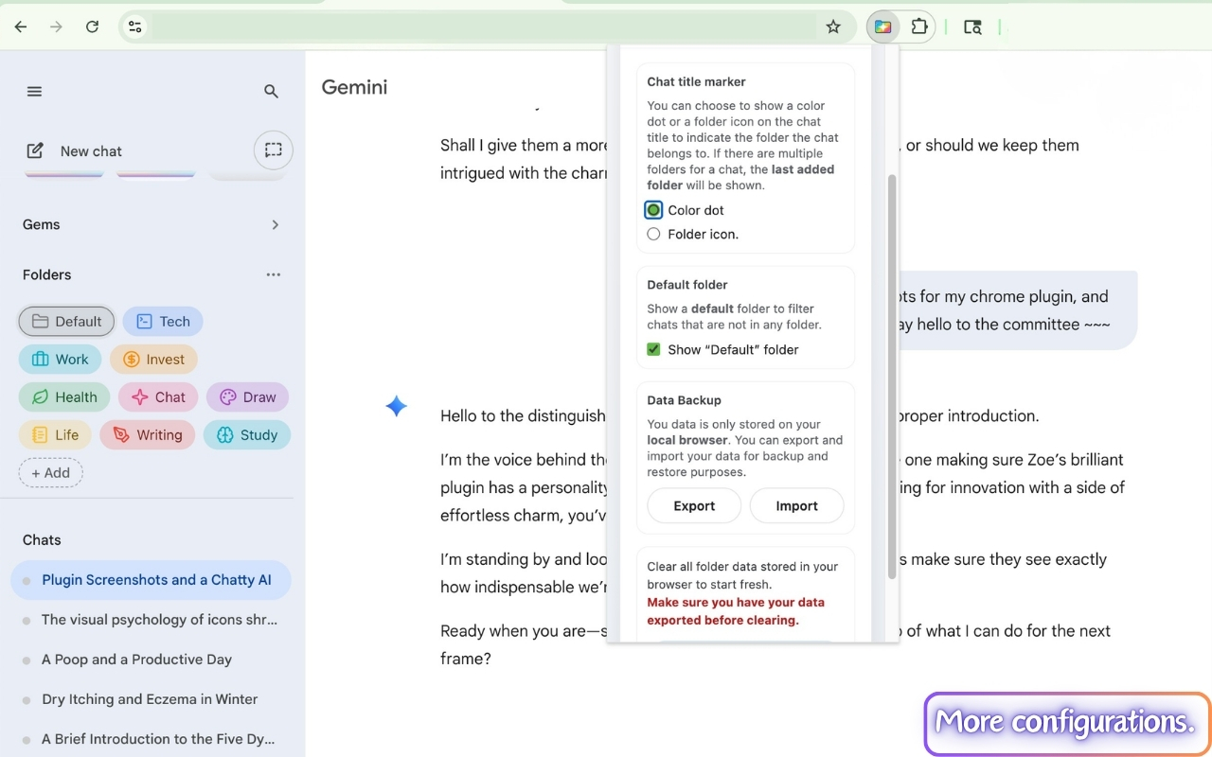Click the Folders section heading
This screenshot has height=757, width=1212.
coord(46,274)
